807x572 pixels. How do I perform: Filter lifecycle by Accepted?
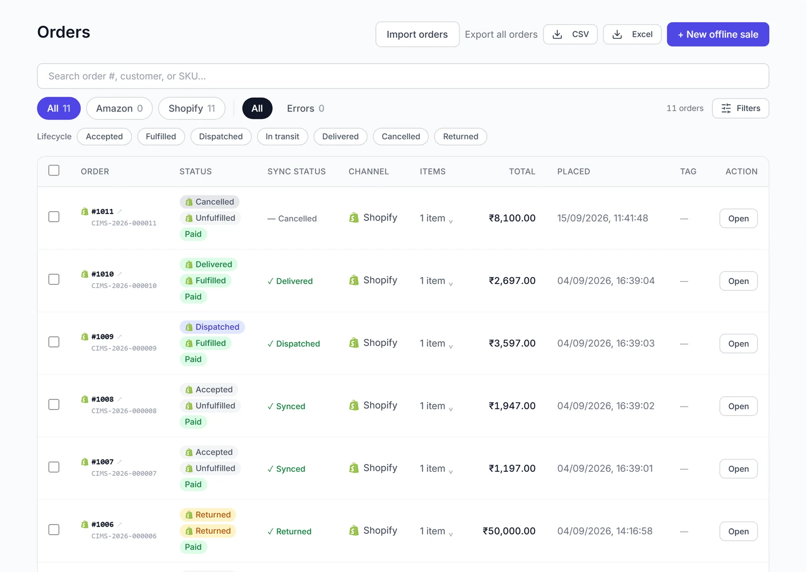coord(104,137)
